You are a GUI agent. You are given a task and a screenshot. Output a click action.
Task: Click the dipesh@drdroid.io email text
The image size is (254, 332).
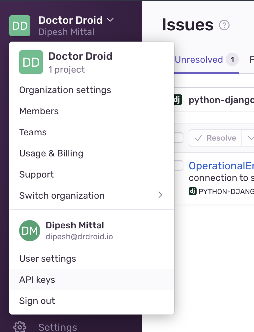(79, 237)
